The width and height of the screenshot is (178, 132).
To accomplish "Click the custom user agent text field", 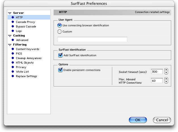I will [x=92, y=39].
